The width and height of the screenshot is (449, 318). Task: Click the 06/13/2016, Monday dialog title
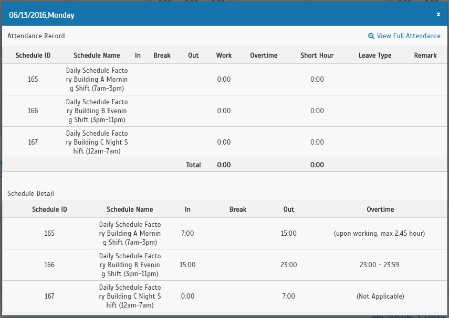tap(41, 15)
